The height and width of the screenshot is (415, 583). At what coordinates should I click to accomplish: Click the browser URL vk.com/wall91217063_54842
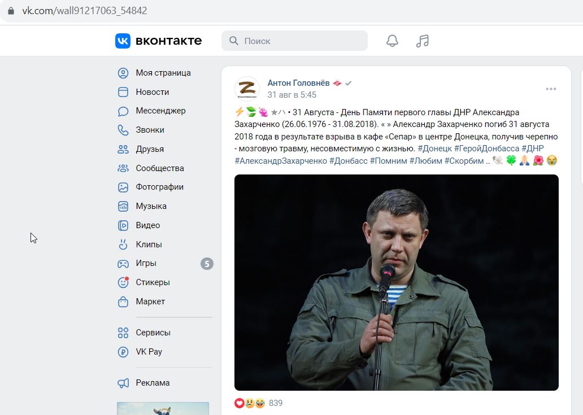click(85, 11)
